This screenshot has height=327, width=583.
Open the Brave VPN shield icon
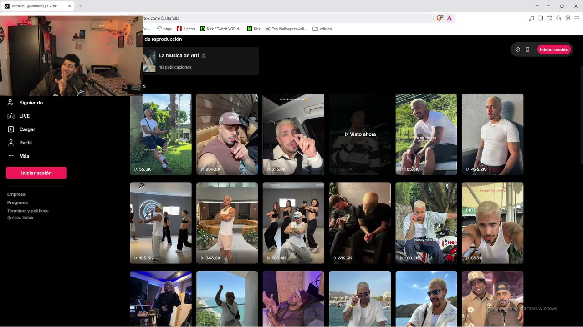point(568,18)
